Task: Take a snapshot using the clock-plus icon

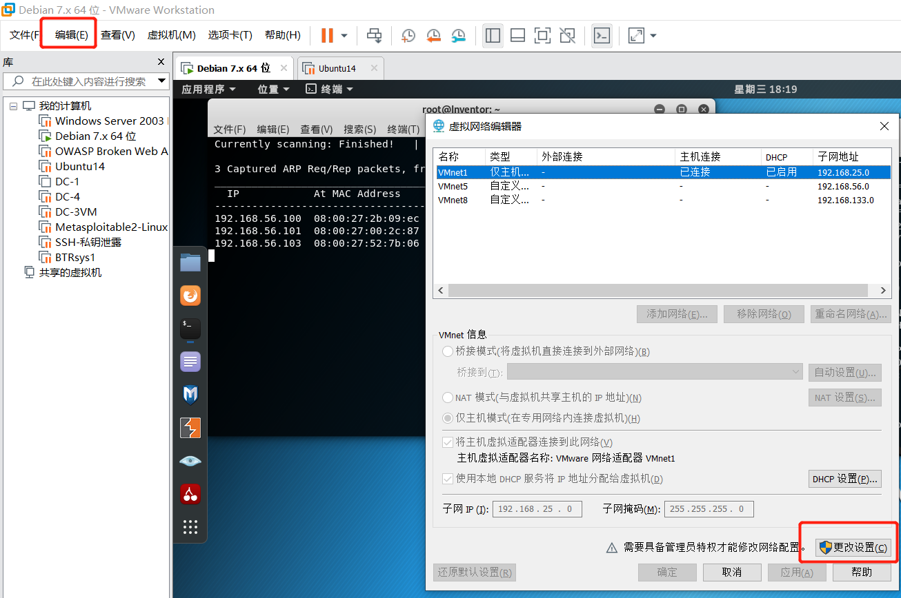Action: [408, 35]
